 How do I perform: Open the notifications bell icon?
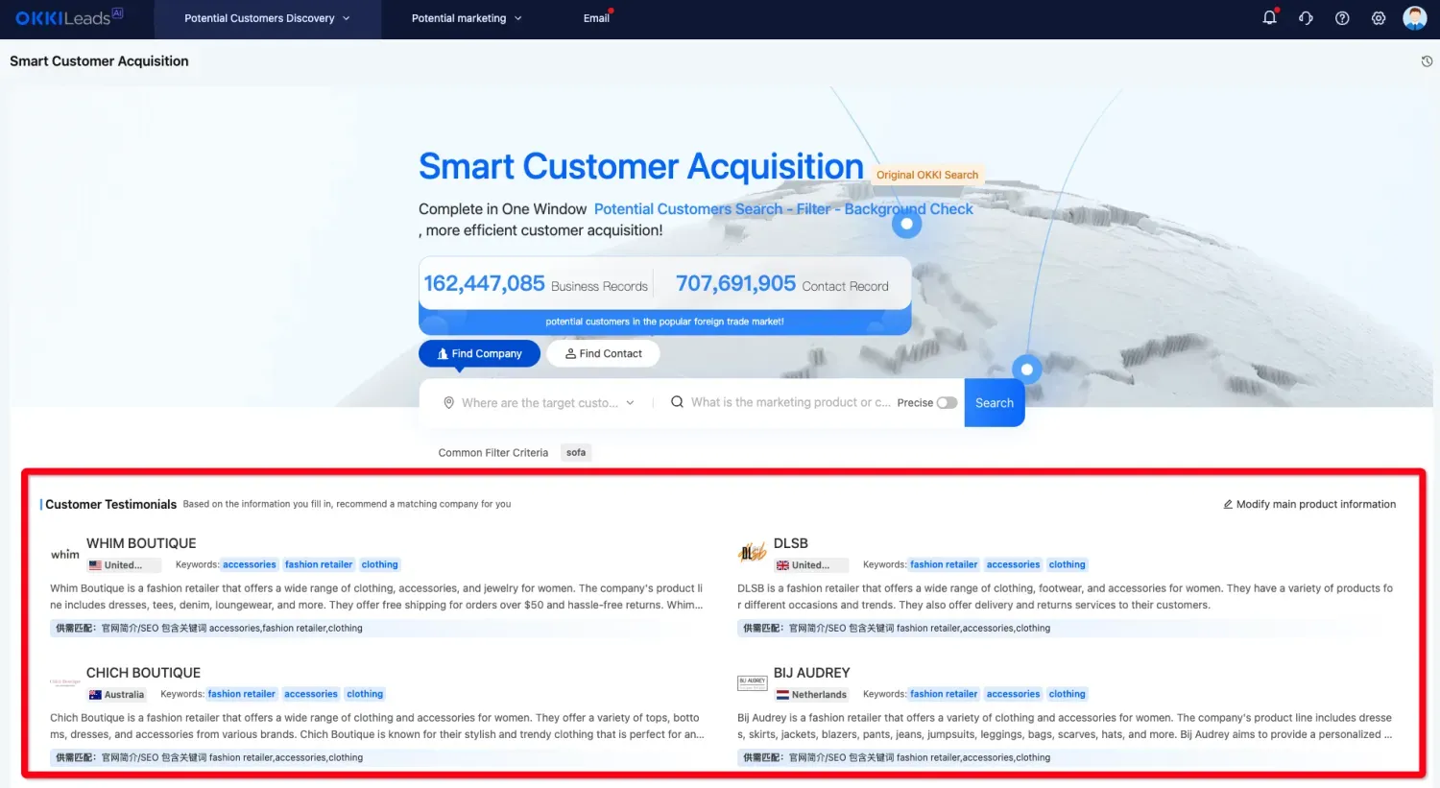[1269, 17]
